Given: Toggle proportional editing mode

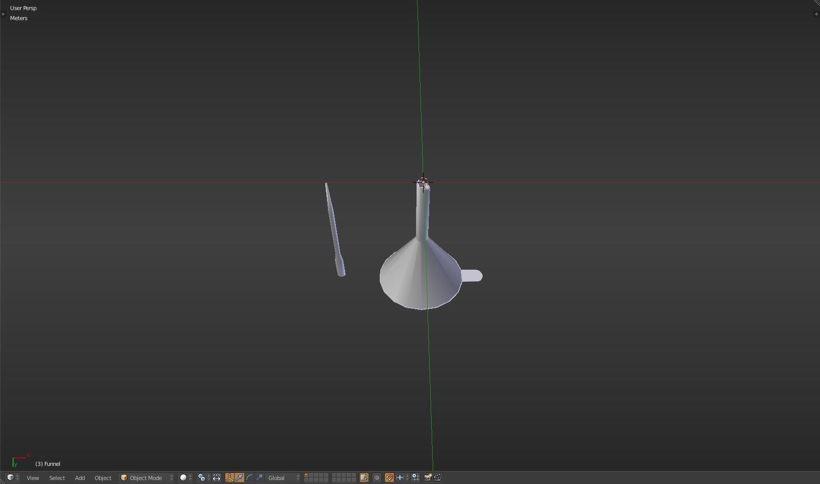Looking at the screenshot, I should coord(377,477).
